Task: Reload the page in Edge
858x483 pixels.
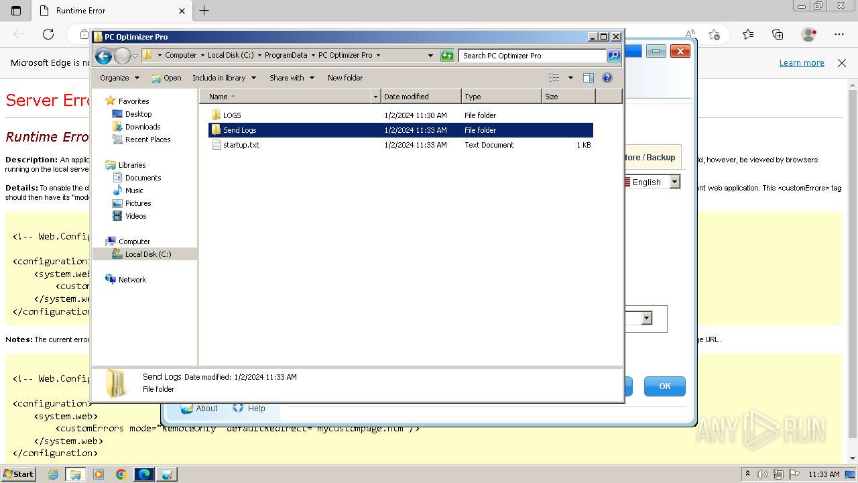Action: [48, 34]
